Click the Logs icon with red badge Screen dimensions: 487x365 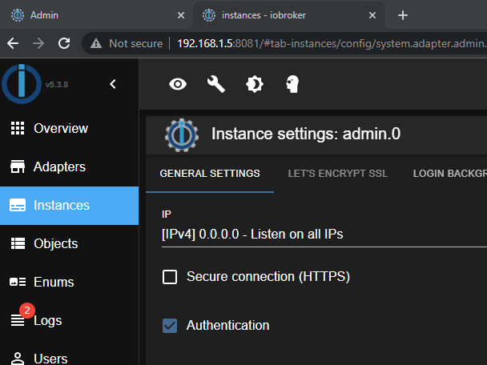(18, 320)
